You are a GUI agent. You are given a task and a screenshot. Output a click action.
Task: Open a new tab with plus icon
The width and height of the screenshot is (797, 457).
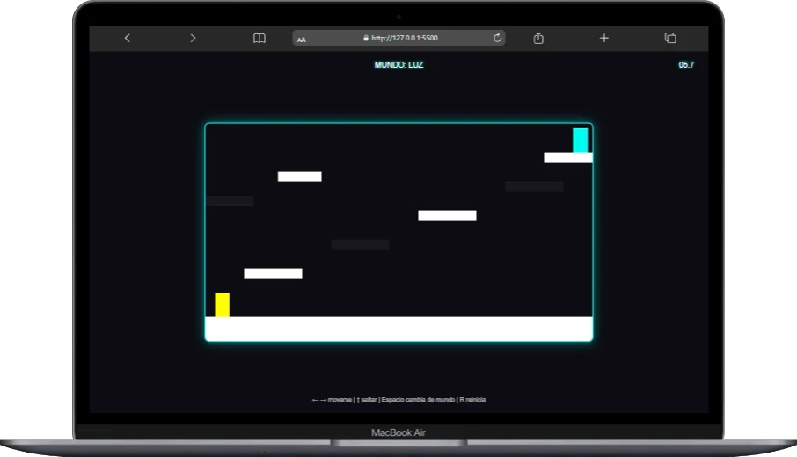click(x=604, y=38)
